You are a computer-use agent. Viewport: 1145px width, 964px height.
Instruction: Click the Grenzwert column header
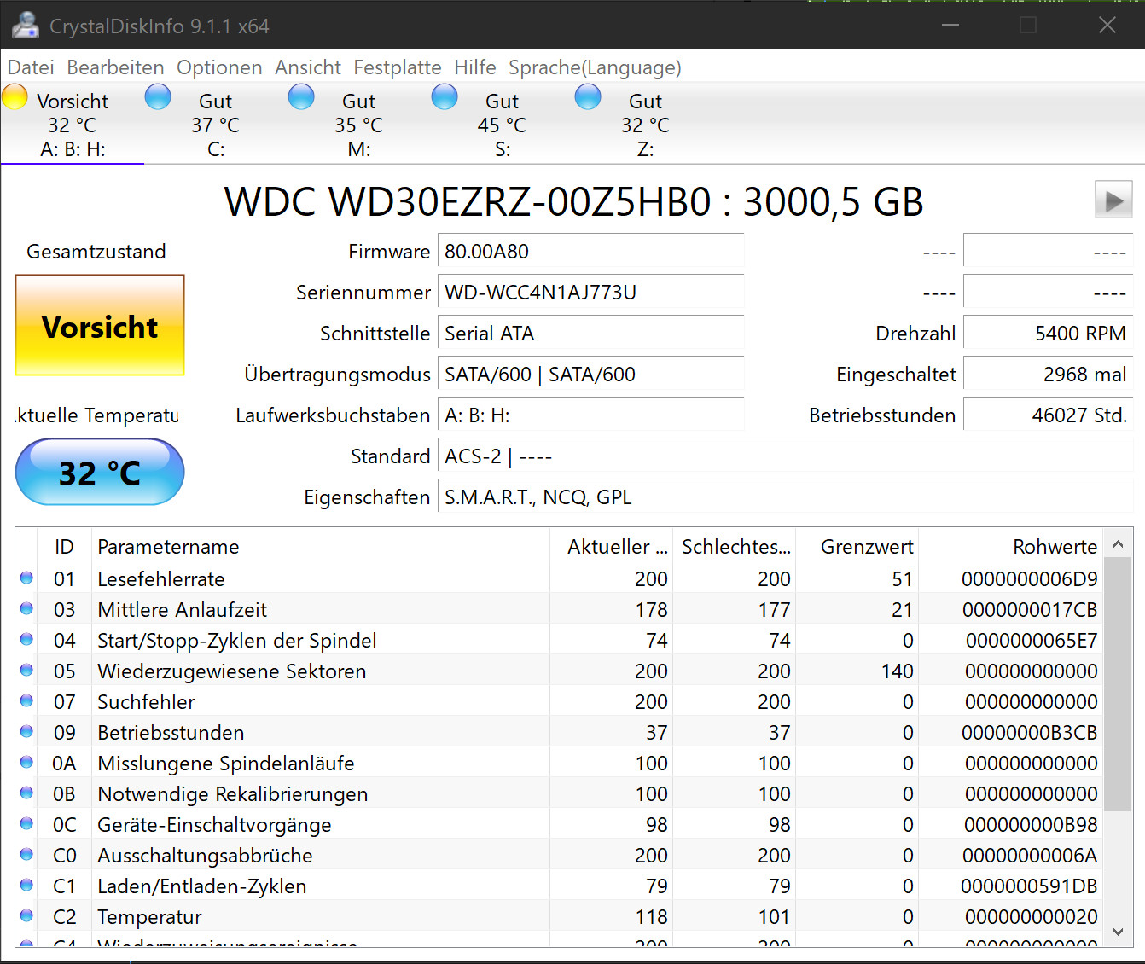click(x=857, y=547)
